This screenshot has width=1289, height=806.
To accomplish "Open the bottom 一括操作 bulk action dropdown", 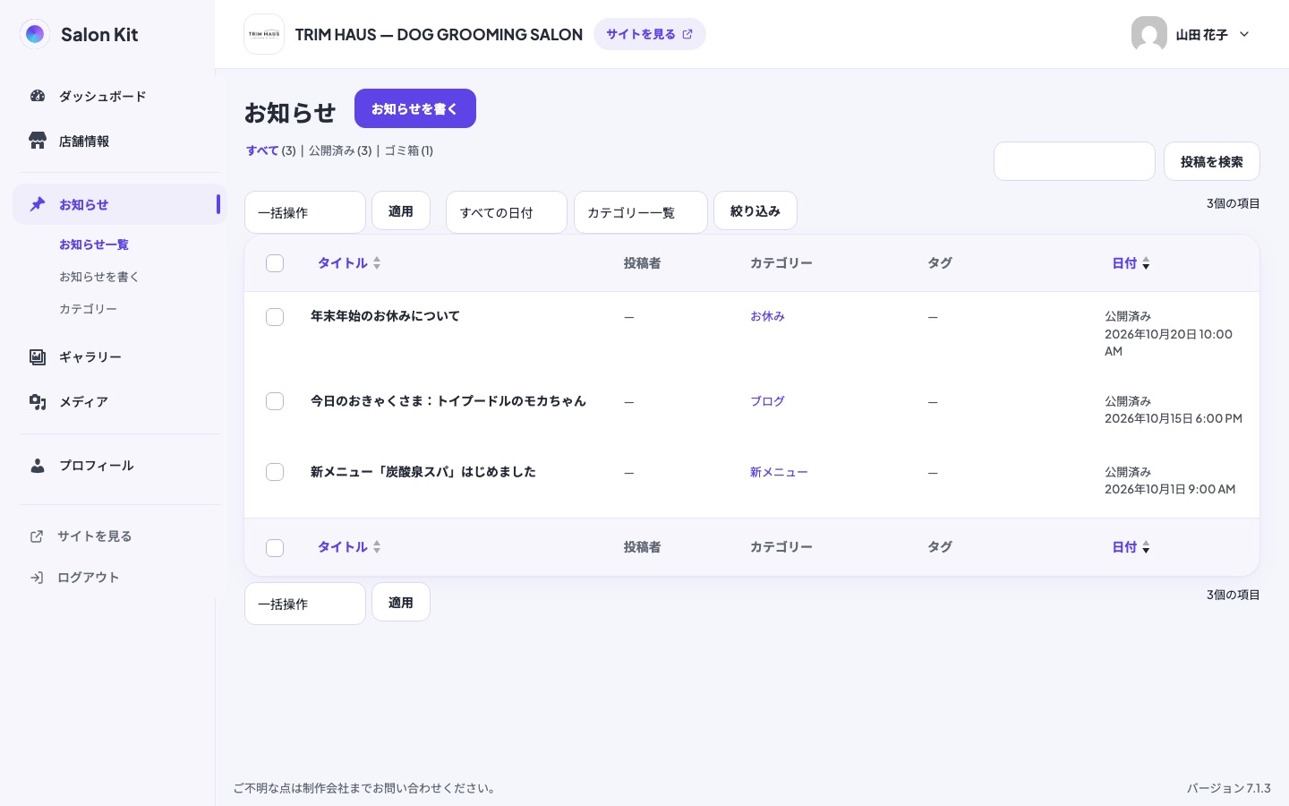I will pyautogui.click(x=305, y=604).
